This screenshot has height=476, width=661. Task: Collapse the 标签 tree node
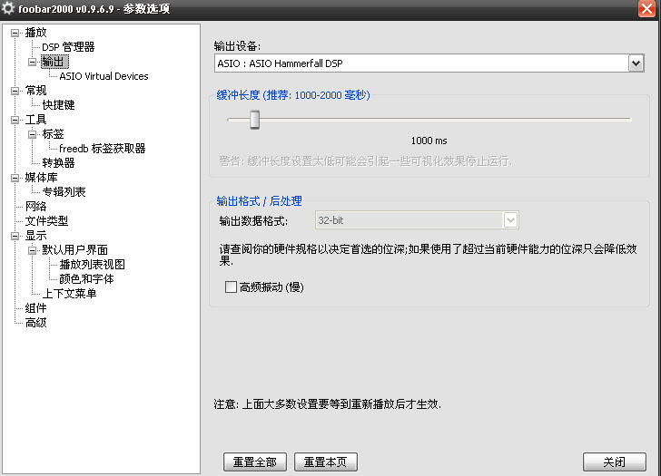click(x=33, y=134)
